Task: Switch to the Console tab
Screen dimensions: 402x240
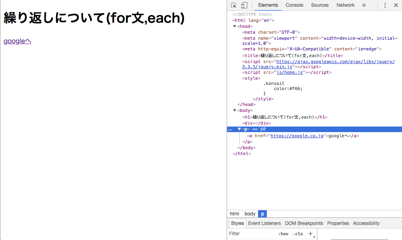Action: 294,5
